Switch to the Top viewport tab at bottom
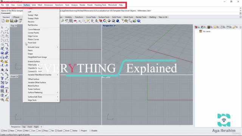 pos(24,127)
